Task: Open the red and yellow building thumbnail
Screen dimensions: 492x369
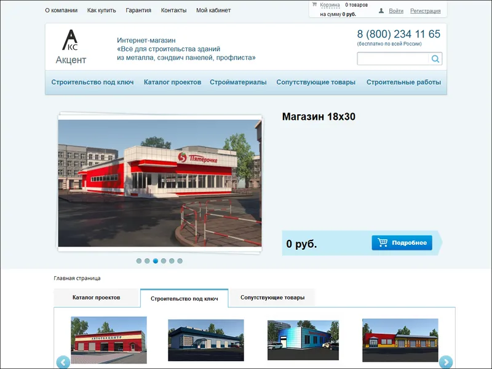Action: [x=400, y=340]
